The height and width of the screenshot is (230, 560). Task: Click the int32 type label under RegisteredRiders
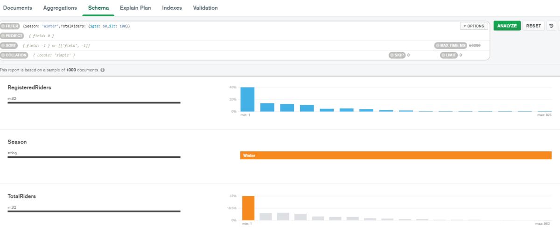[12, 98]
